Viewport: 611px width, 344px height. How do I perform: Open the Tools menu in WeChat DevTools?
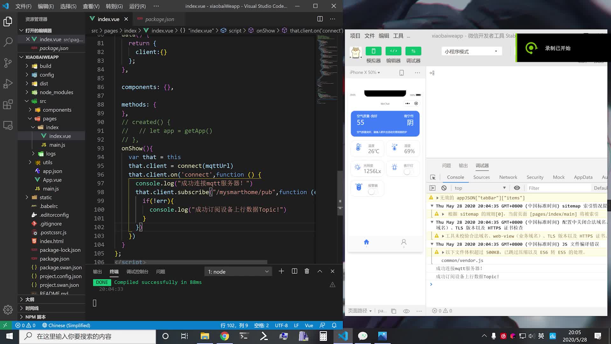(x=398, y=36)
